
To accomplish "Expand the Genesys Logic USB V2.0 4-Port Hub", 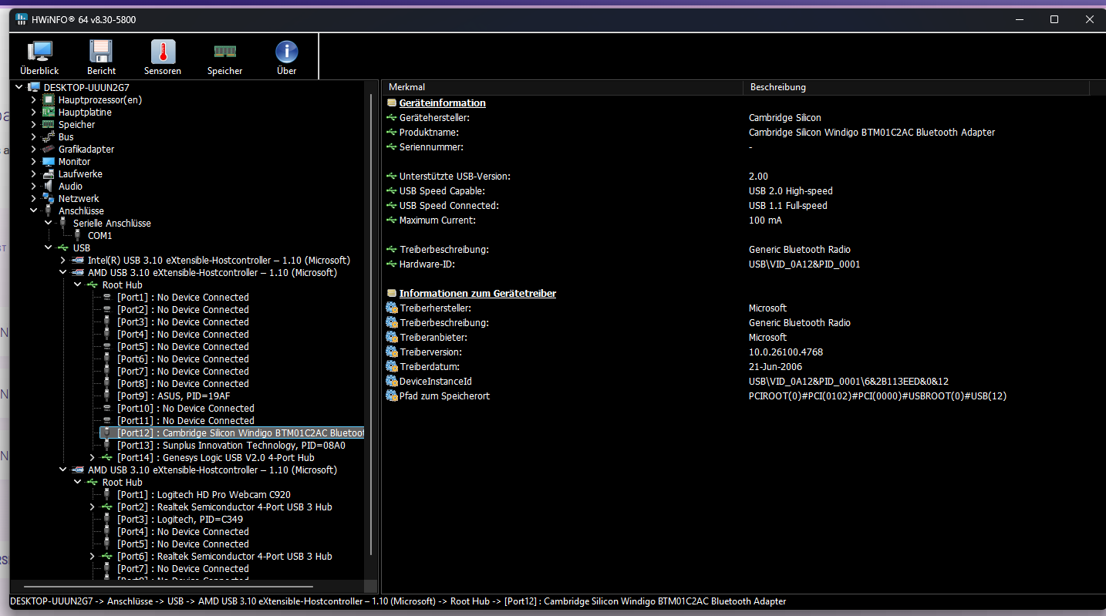I will (x=92, y=457).
